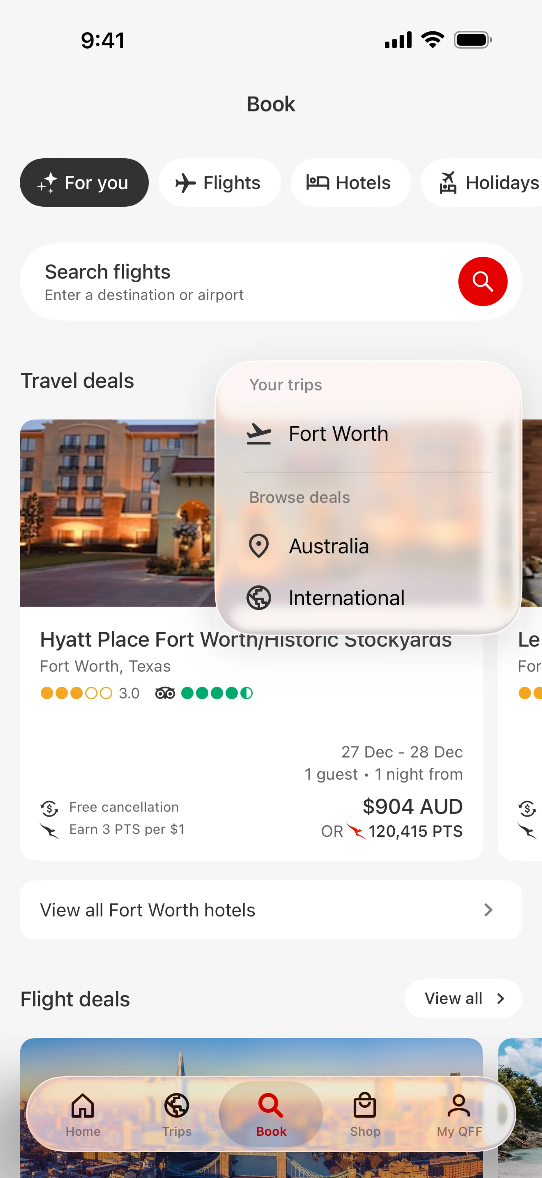Tap the red search magnifier button
542x1178 pixels.
483,281
